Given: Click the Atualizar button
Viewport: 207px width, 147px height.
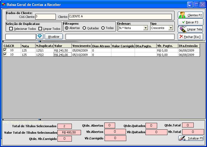Looking at the screenshot, I should 54,37.
